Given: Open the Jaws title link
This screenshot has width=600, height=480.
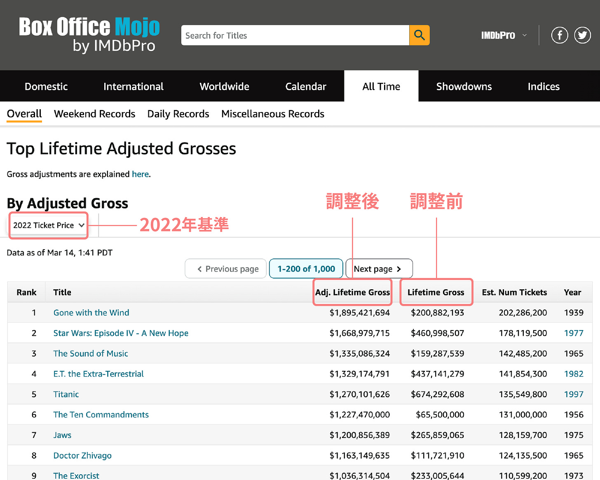Looking at the screenshot, I should point(62,435).
